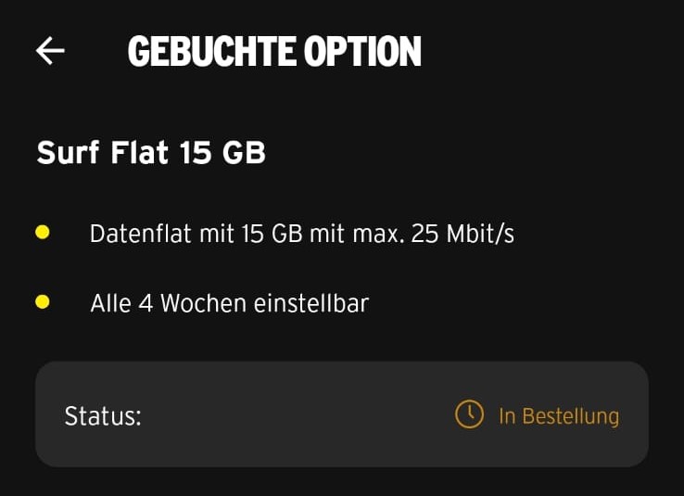Click the orange clock icon in status
Viewport: 684px width, 496px height.
tap(469, 414)
